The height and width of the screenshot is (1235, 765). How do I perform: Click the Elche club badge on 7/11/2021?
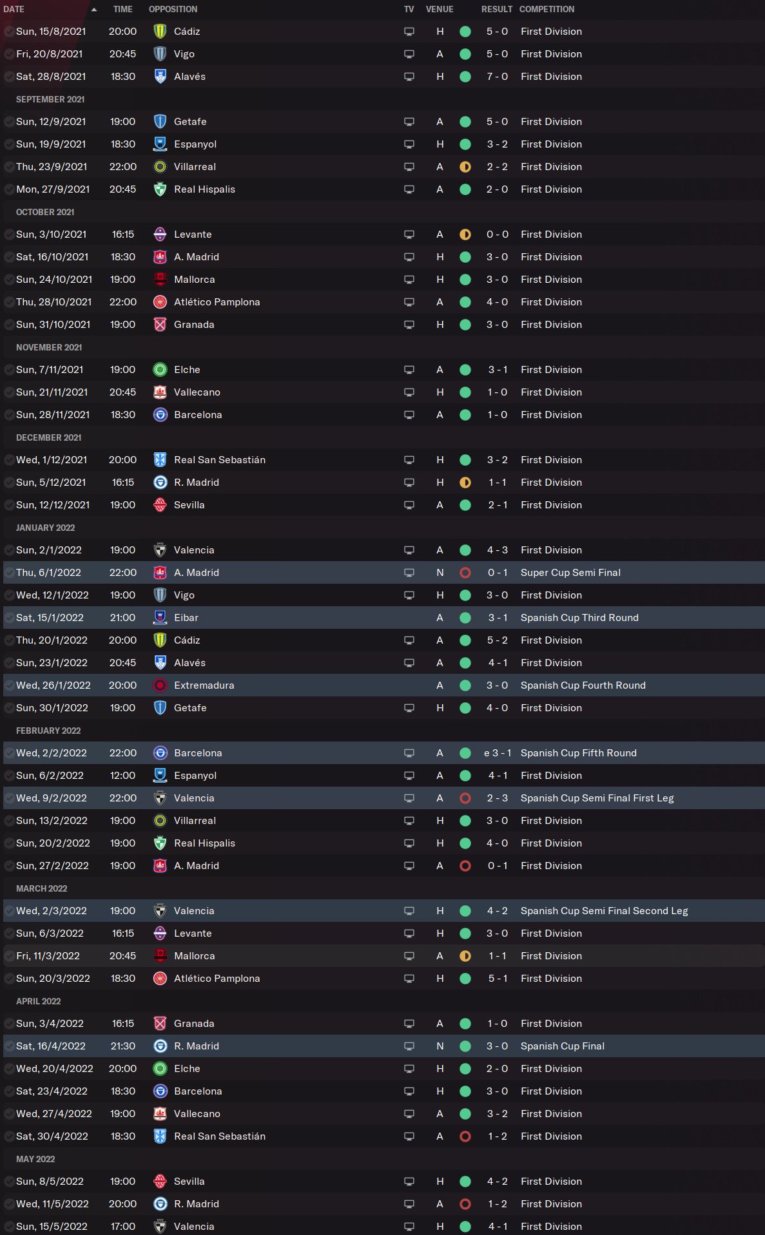[x=160, y=370]
